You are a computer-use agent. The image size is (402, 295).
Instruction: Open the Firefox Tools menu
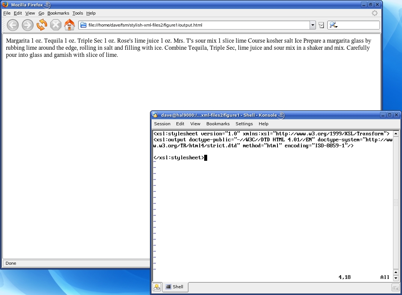[x=78, y=13]
